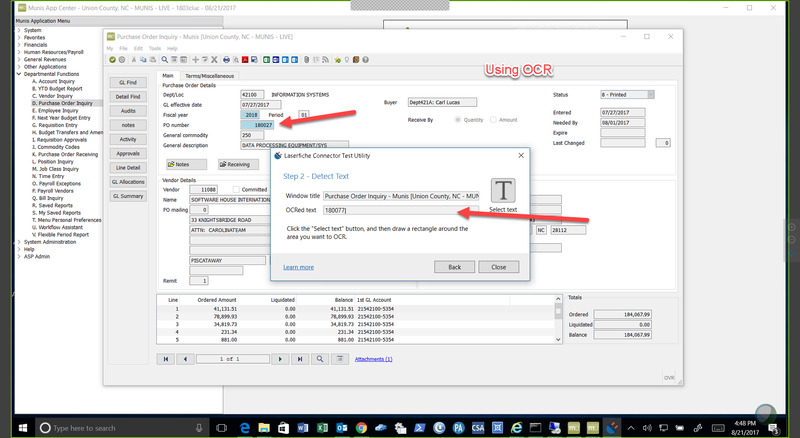Click the magnifier Search icon in toolbar
This screenshot has height=438, width=800.
click(x=165, y=60)
